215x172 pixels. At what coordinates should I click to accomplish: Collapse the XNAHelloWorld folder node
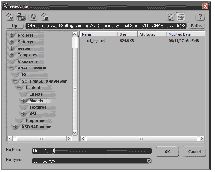[11, 68]
